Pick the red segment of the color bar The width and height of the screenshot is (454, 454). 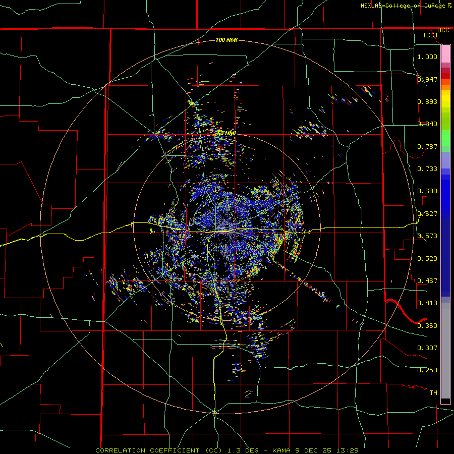pyautogui.click(x=445, y=75)
